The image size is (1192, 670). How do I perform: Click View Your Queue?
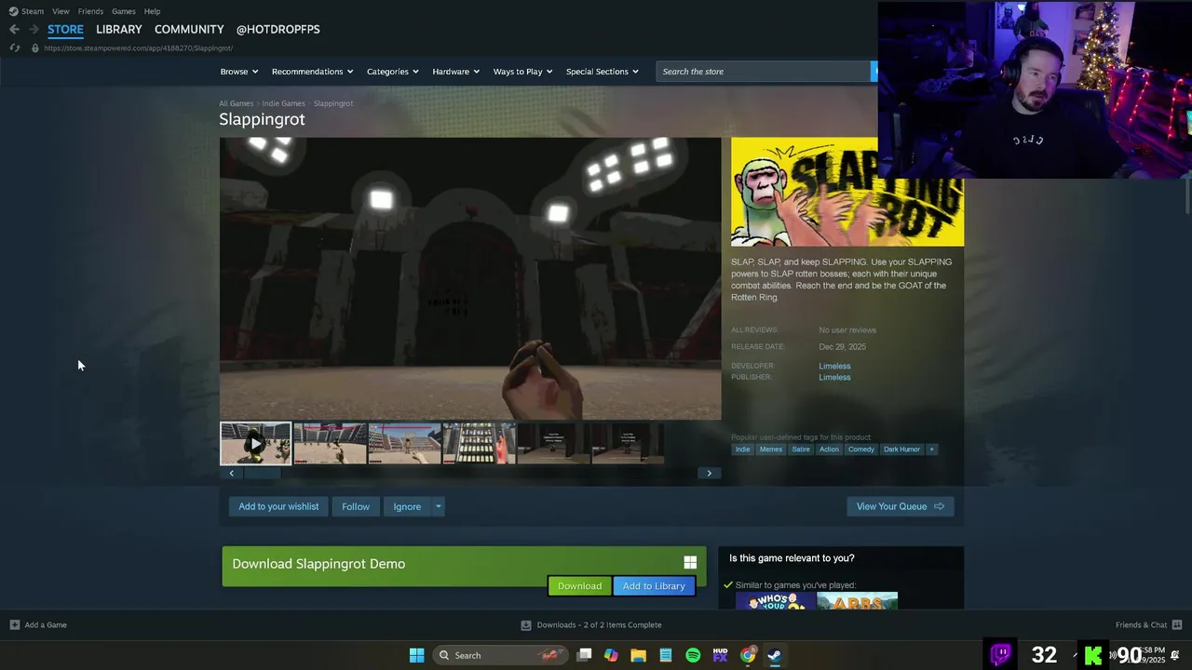click(x=900, y=506)
